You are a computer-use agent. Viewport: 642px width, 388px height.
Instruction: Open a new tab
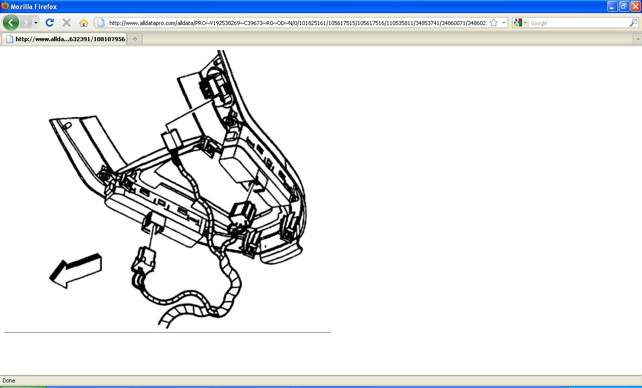point(134,39)
